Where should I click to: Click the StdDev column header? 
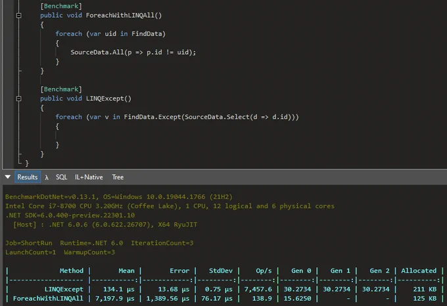(x=221, y=271)
